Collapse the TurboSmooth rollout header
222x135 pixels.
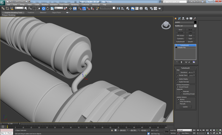(x=185, y=68)
